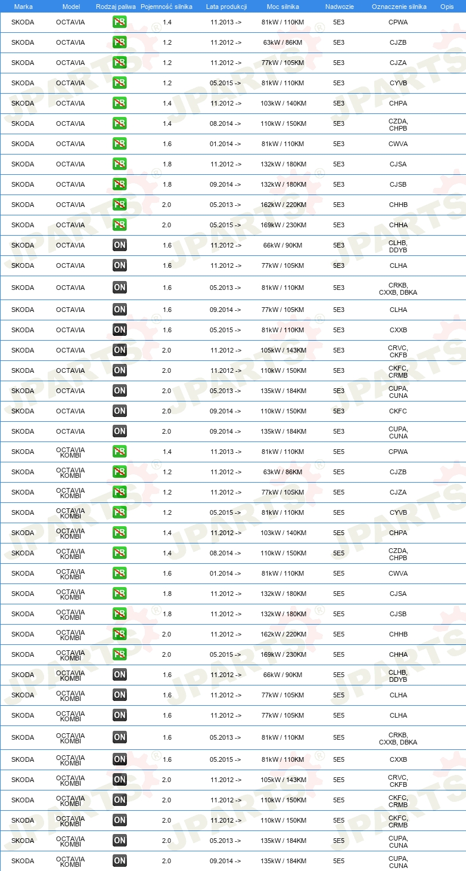The image size is (466, 871).
Task: Click the 162kW / 220KM cell in the KOMBI row
Action: (284, 634)
